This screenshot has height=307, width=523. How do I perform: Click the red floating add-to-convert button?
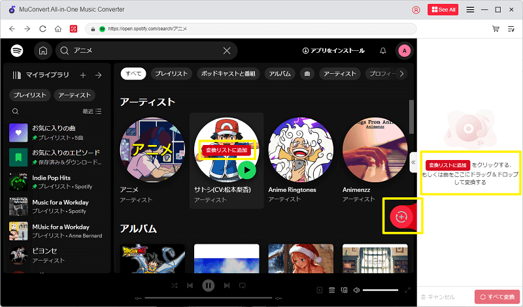point(401,217)
